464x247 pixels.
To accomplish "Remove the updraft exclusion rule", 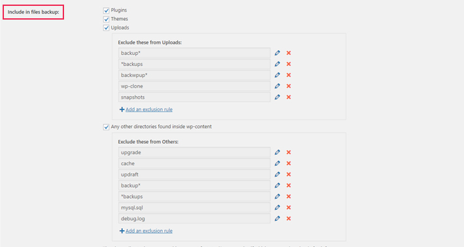I will pos(288,174).
